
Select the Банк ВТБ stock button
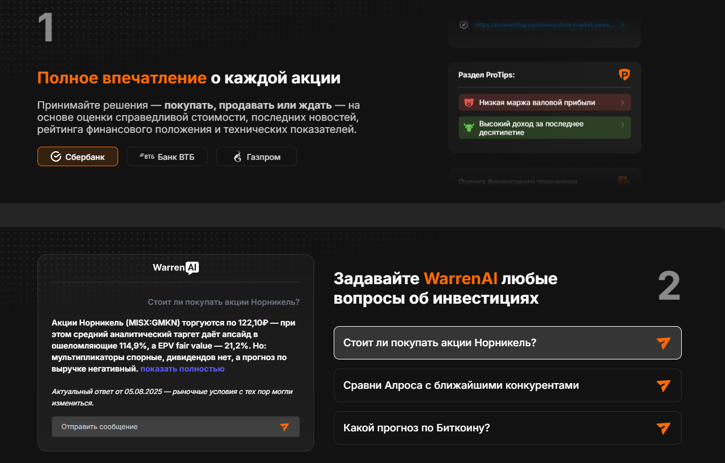(167, 156)
